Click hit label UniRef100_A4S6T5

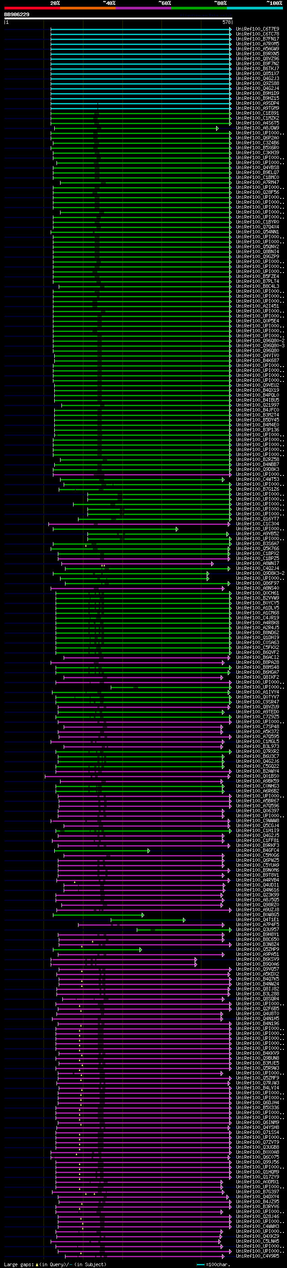[x=257, y=123]
